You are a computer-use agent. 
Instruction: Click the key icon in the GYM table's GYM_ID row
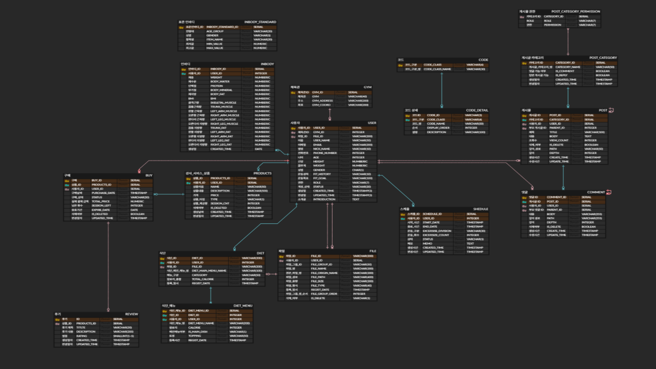pos(293,93)
